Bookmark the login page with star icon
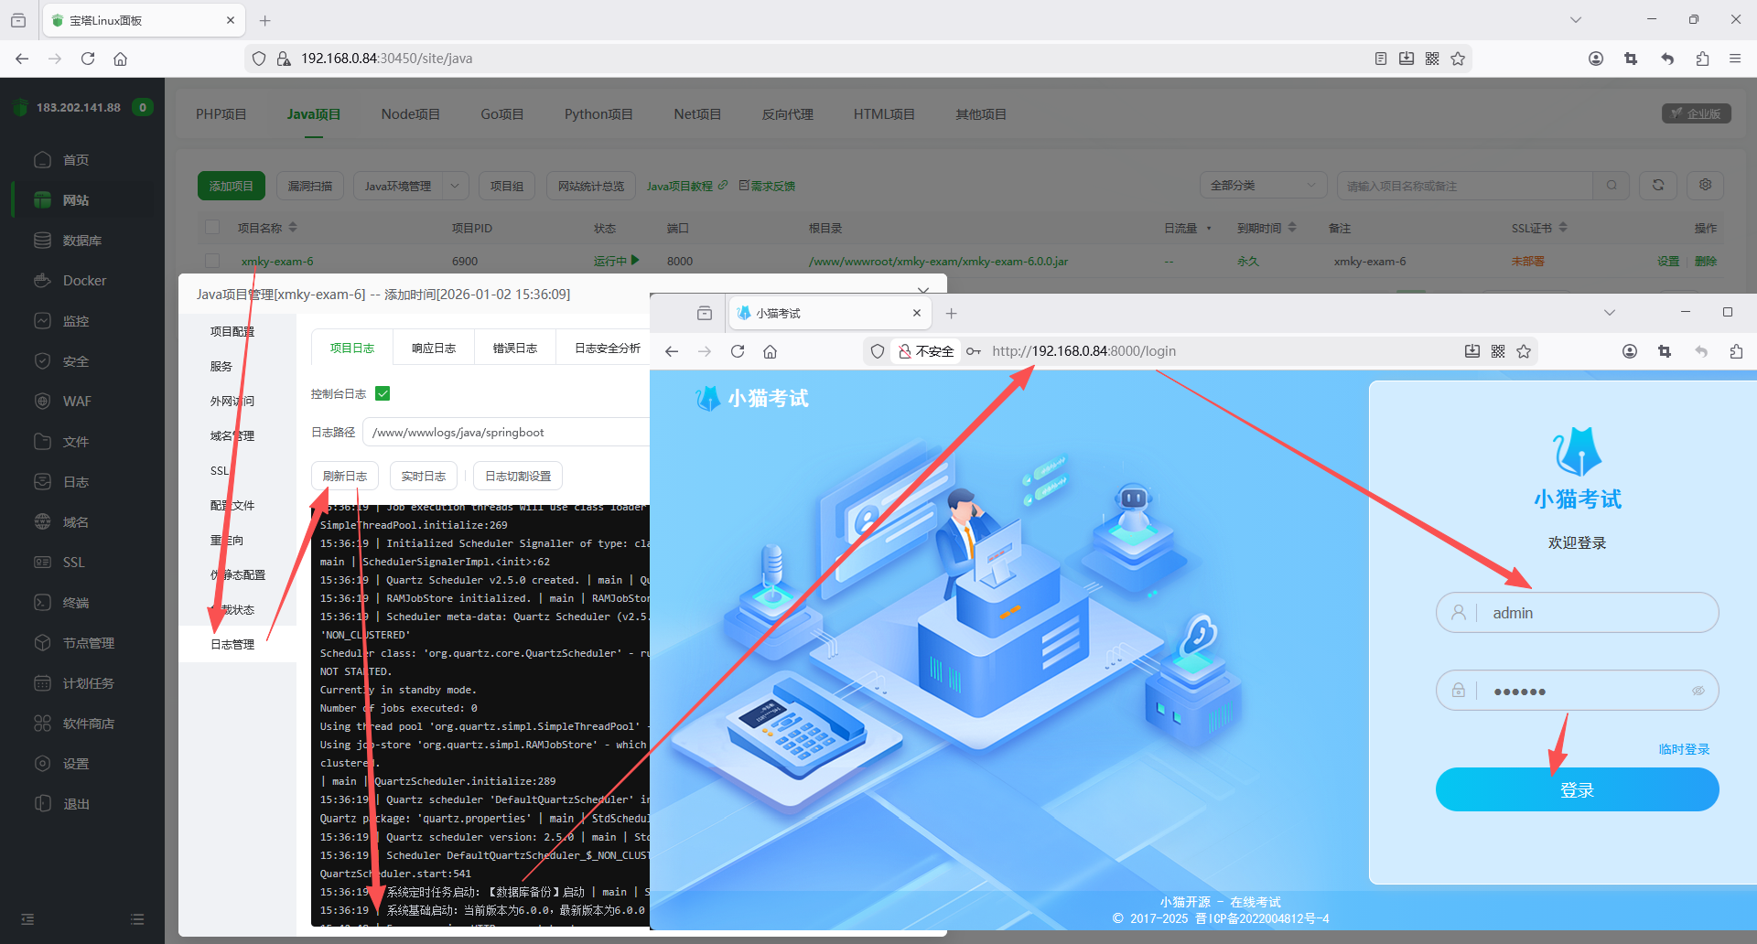Viewport: 1757px width, 944px height. [x=1524, y=351]
